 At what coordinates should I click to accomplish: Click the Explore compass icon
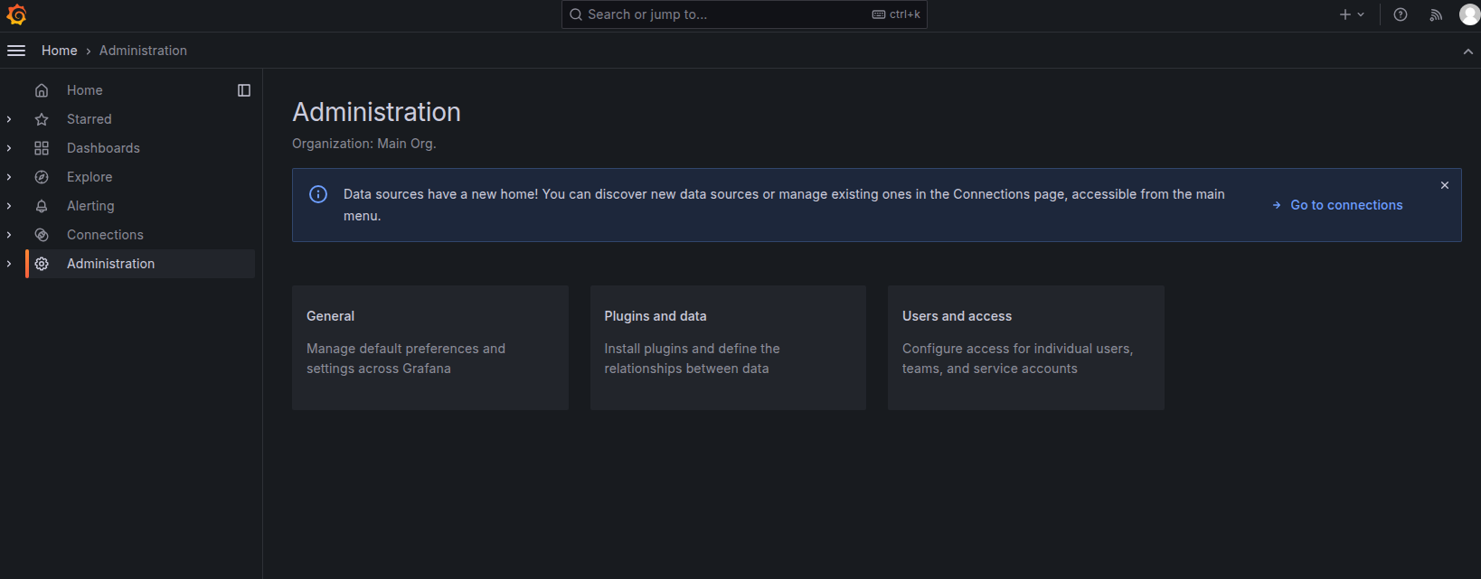[42, 177]
